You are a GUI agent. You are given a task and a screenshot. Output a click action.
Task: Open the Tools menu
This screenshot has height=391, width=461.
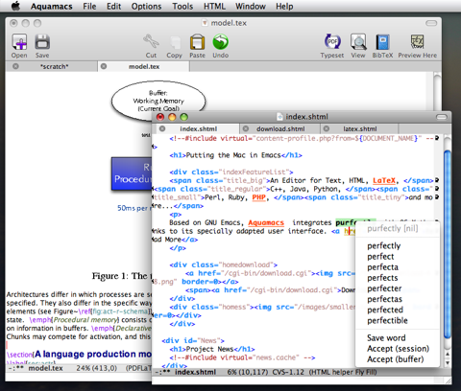click(x=182, y=7)
